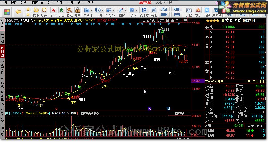Open the 自选股 star folder icon
This screenshot has height=142, width=269.
point(87,10)
